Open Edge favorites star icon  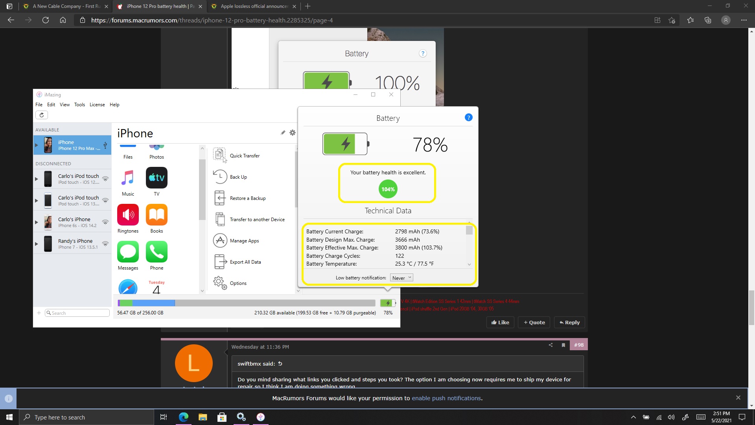click(x=690, y=20)
